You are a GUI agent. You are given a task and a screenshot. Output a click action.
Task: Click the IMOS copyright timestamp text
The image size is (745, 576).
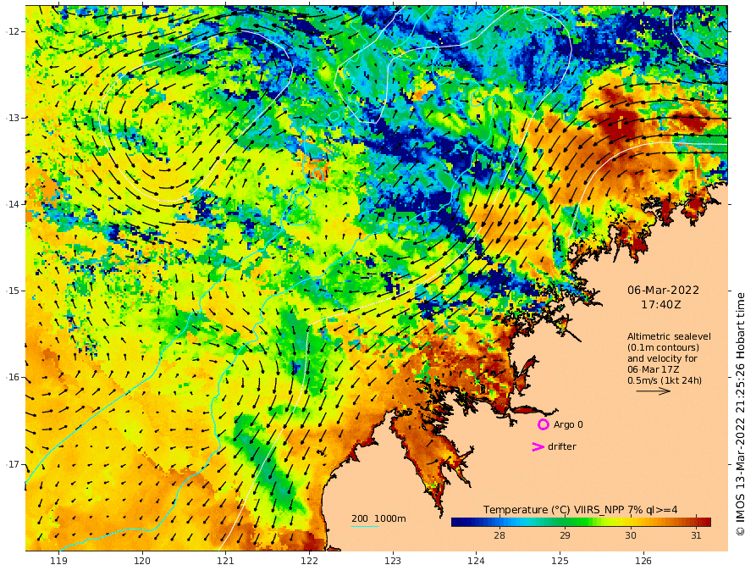point(739,414)
